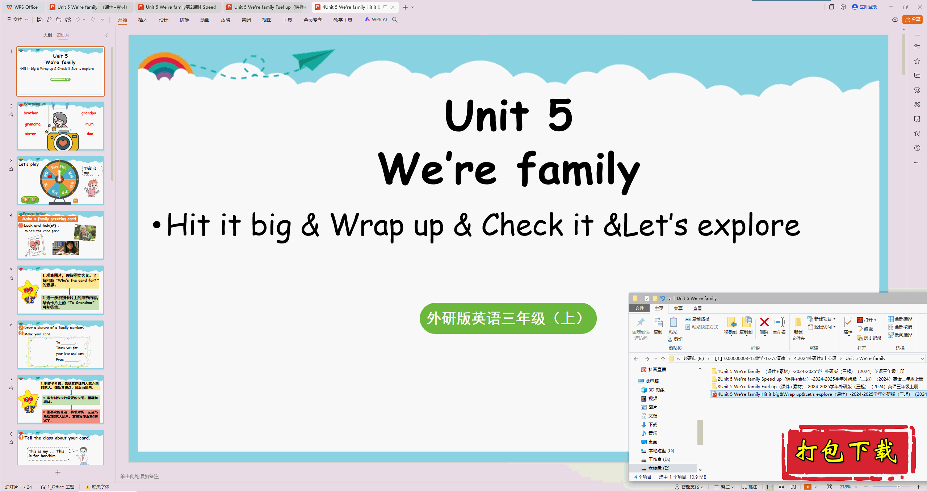Switch to slide sorter grid view icon
This screenshot has width=927, height=492.
tap(781, 487)
